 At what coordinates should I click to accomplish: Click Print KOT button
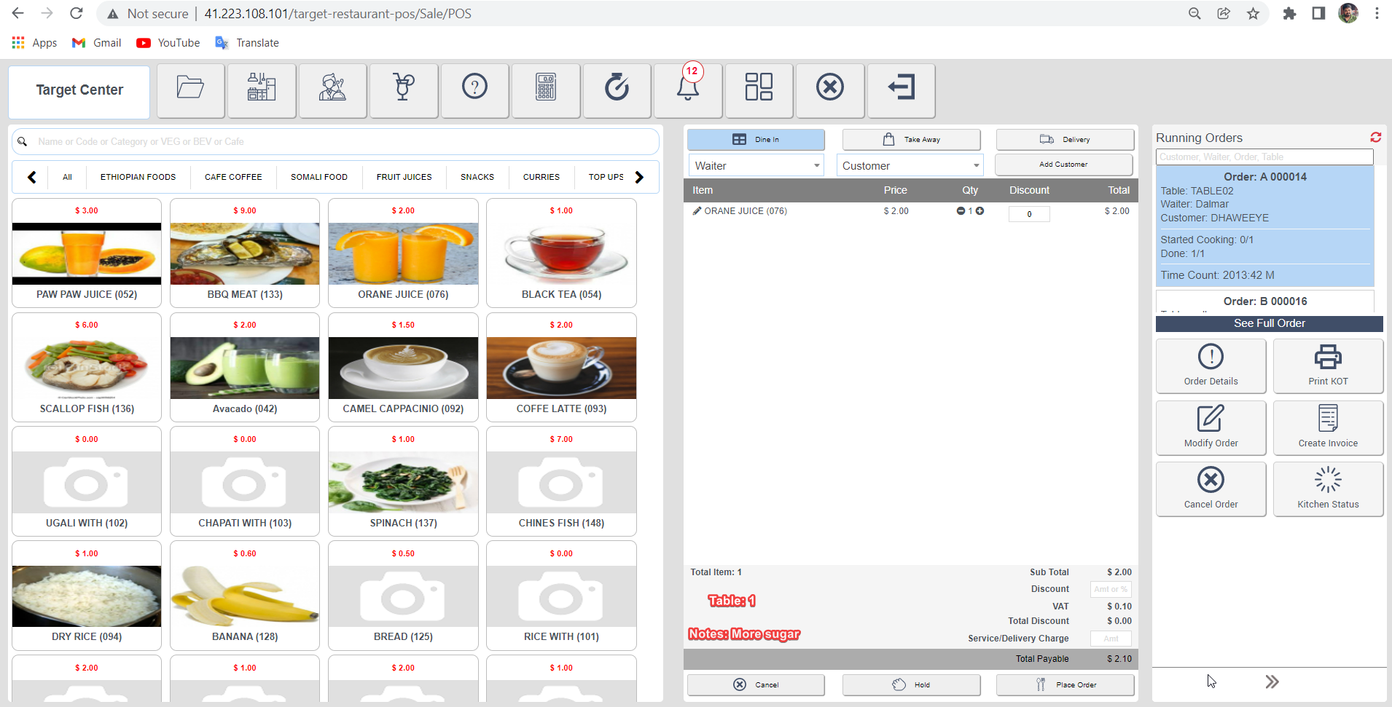pyautogui.click(x=1328, y=366)
